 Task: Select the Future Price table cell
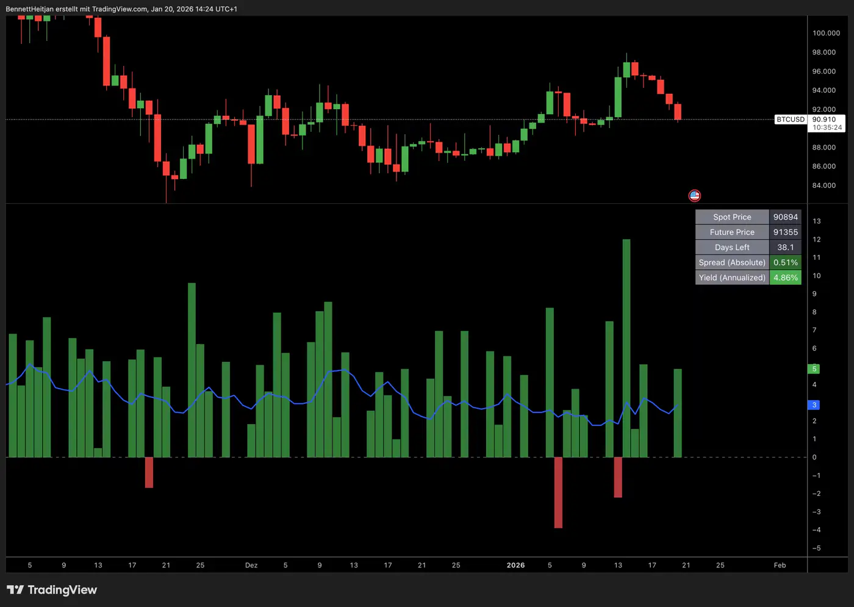732,232
